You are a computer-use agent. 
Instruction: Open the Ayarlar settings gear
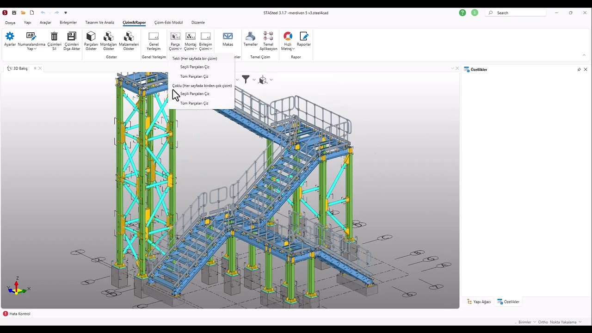[10, 37]
